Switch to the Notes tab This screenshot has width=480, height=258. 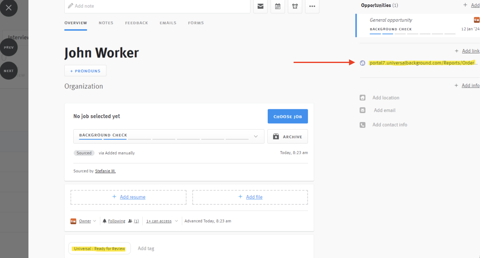click(106, 23)
